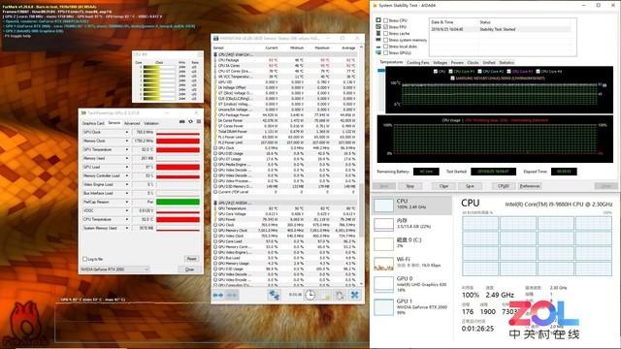Click the Reset button in GPU-Z
Image resolution: width=621 pixels, height=349 pixels.
point(192,259)
